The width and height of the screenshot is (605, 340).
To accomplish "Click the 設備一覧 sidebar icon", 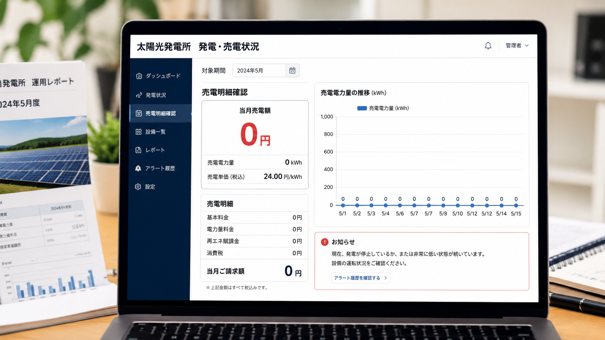I will pos(139,132).
